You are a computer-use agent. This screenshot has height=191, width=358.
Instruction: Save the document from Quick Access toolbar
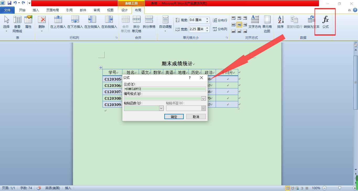[x=9, y=3]
